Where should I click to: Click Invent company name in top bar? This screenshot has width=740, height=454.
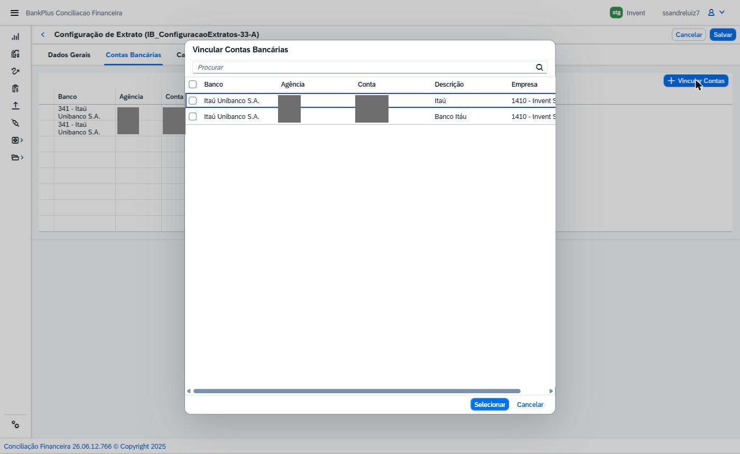click(x=636, y=13)
